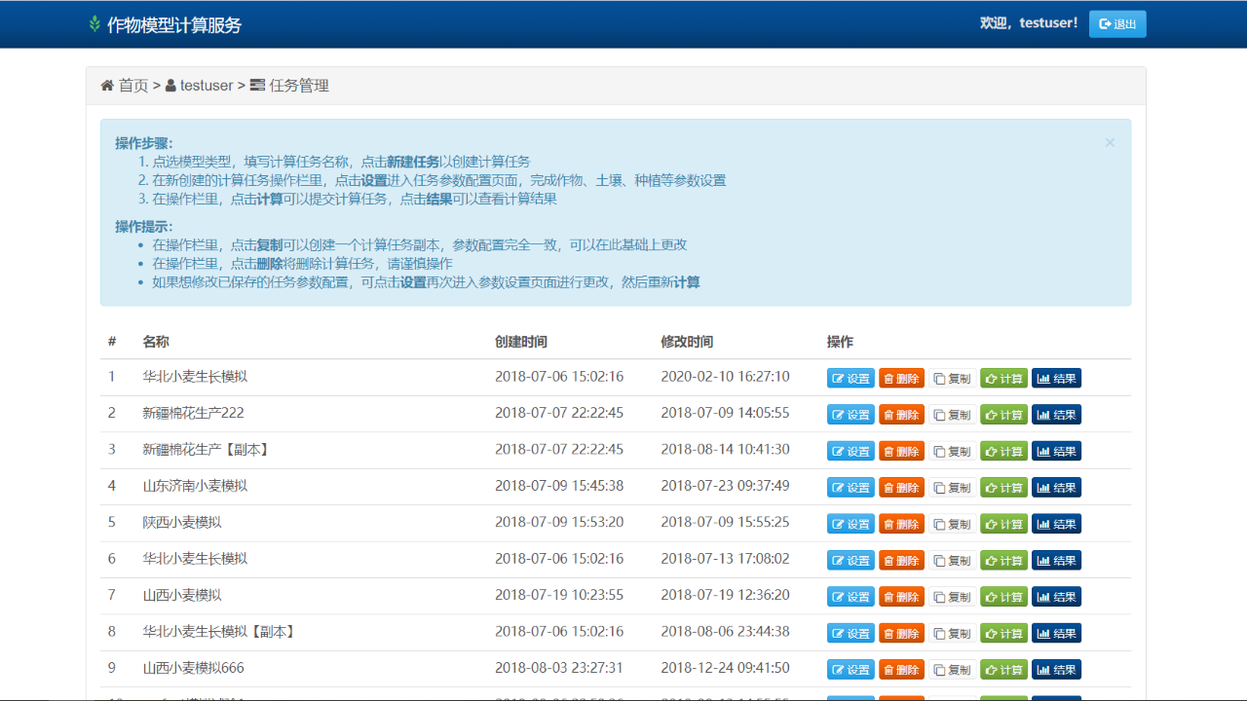Log out using the 退出 button

pyautogui.click(x=1117, y=24)
